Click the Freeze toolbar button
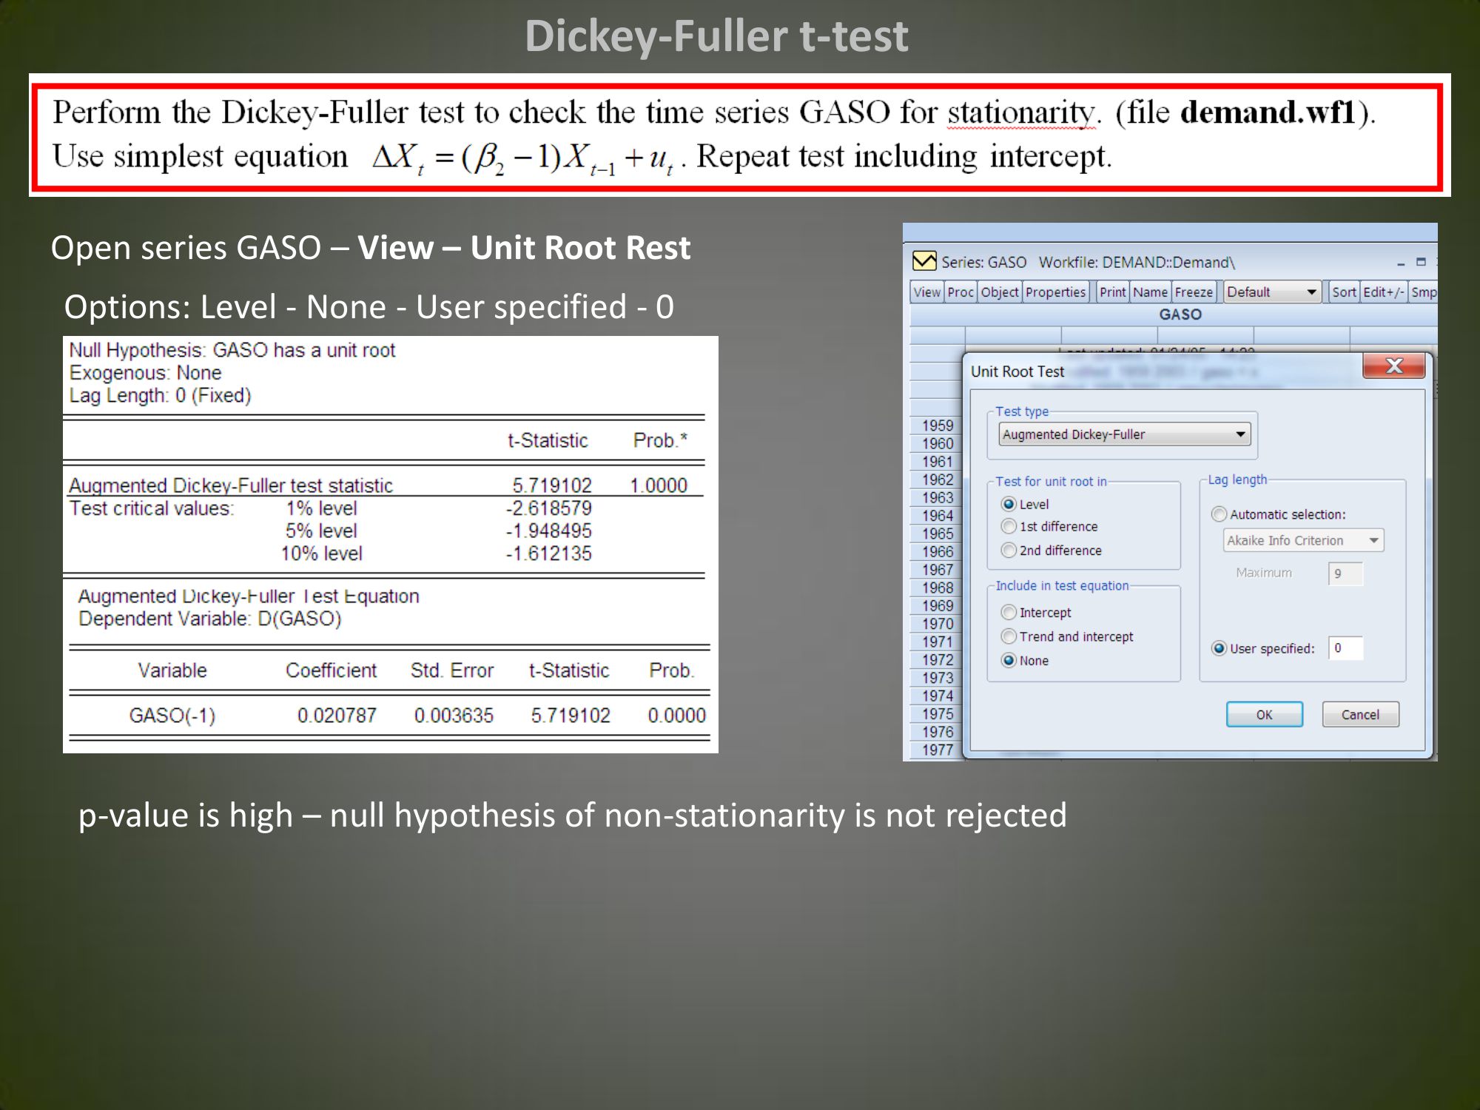This screenshot has height=1110, width=1480. tap(1193, 292)
